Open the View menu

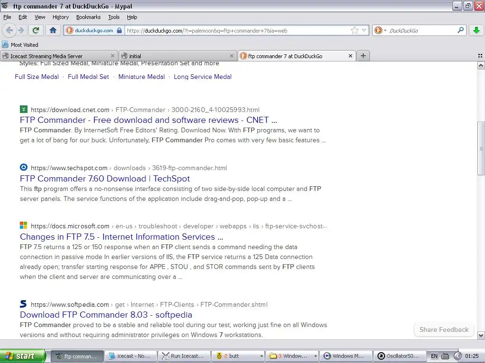point(40,17)
